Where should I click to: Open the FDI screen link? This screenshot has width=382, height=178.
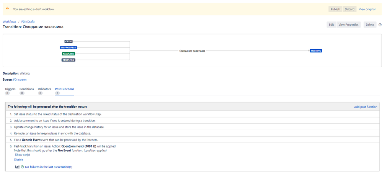pos(20,79)
